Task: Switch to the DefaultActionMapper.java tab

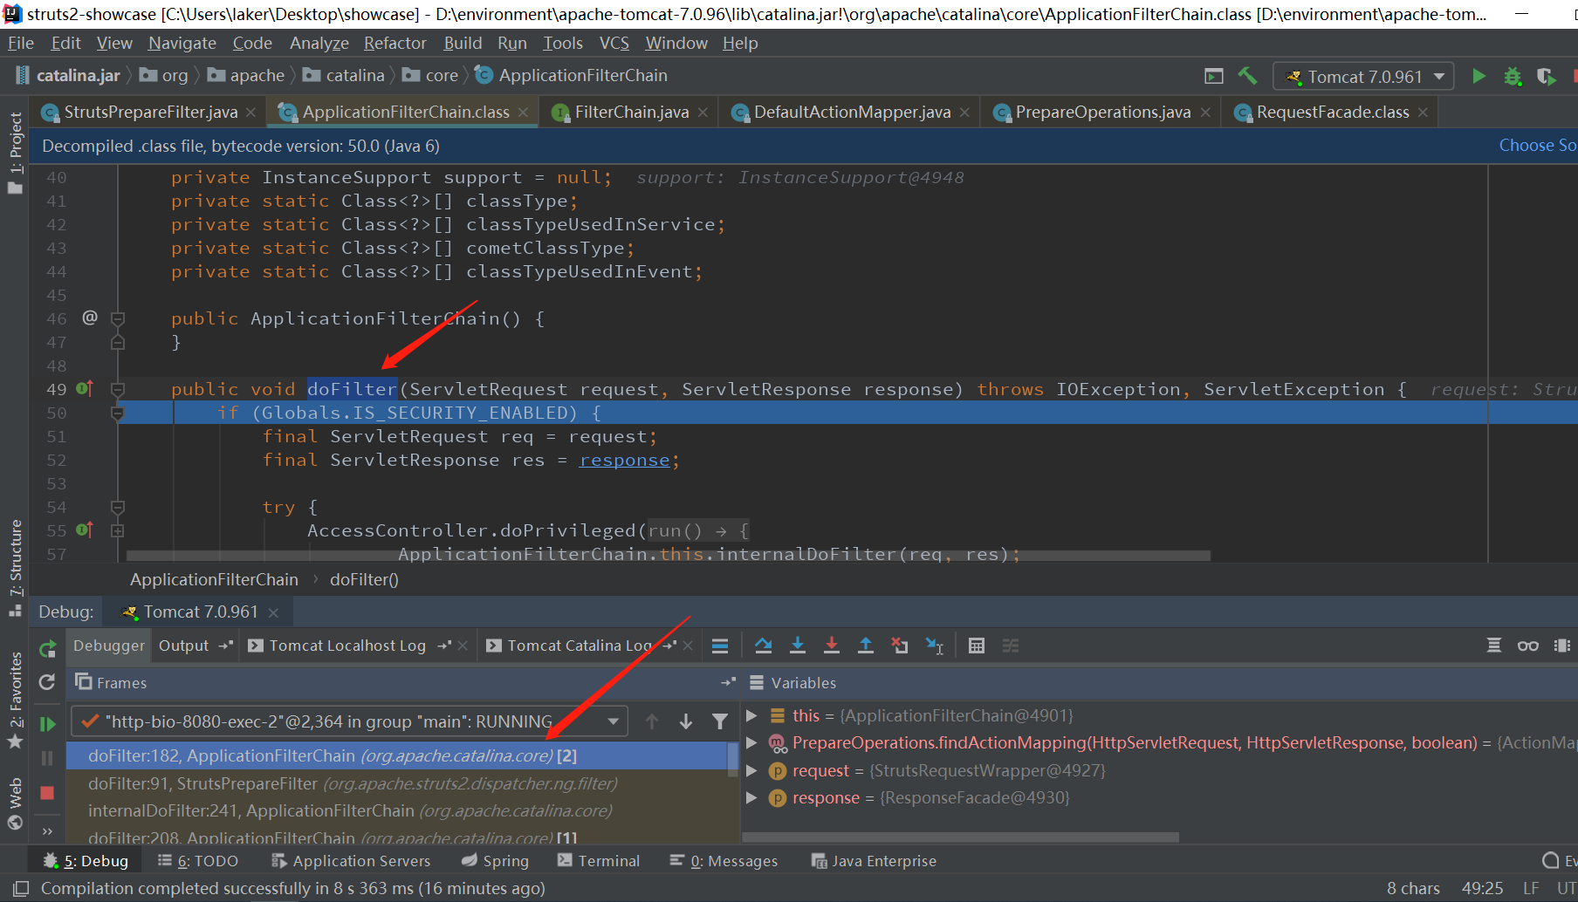Action: (852, 112)
